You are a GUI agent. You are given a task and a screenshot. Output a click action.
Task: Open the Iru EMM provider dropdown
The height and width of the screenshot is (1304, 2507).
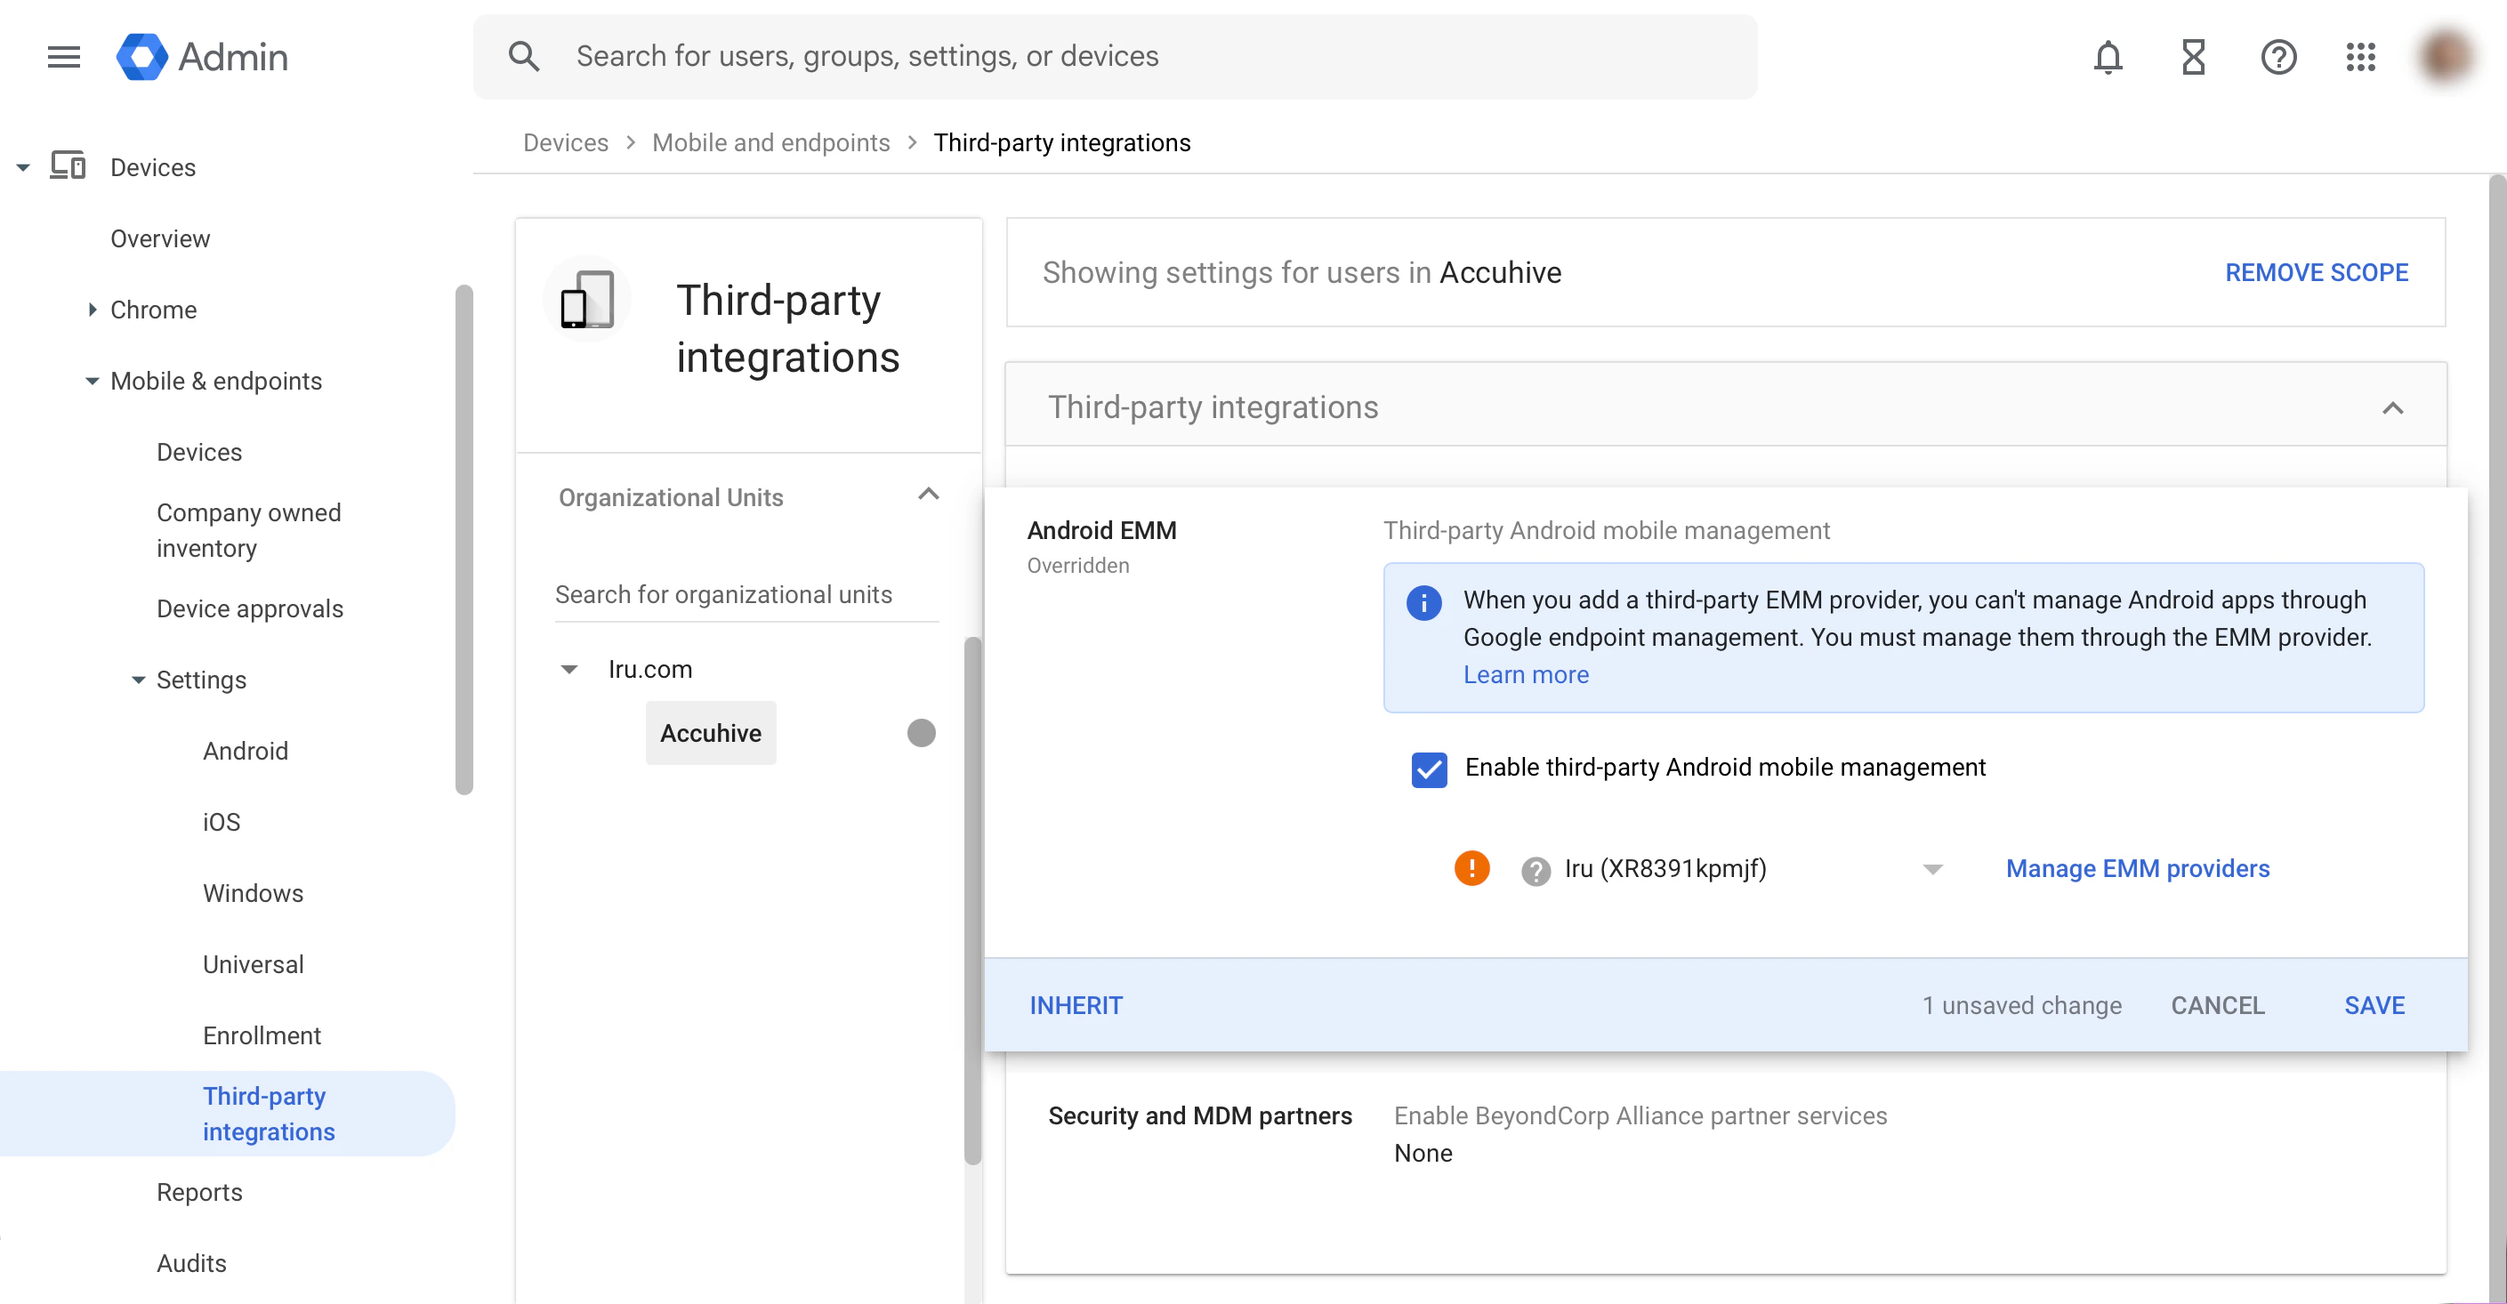point(1931,869)
